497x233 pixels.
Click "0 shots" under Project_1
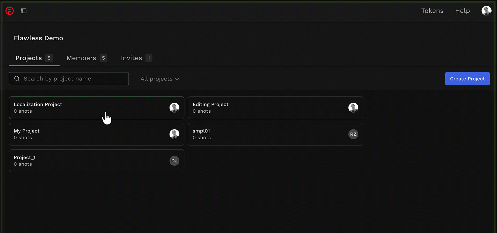[x=23, y=164]
